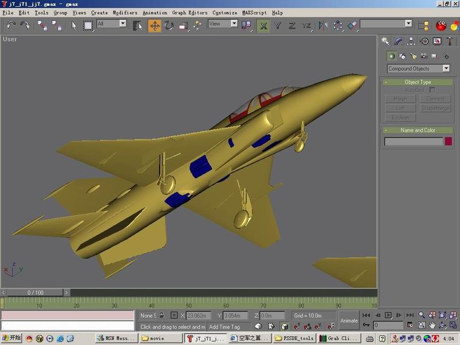Open the Modifiers menu
460x345 pixels.
[x=125, y=12]
